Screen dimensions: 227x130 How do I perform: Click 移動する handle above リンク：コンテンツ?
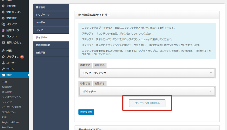(85, 65)
